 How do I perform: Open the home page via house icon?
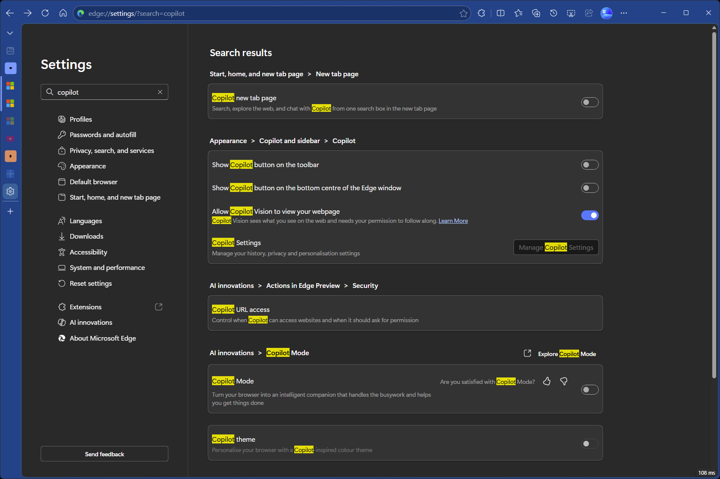click(63, 13)
